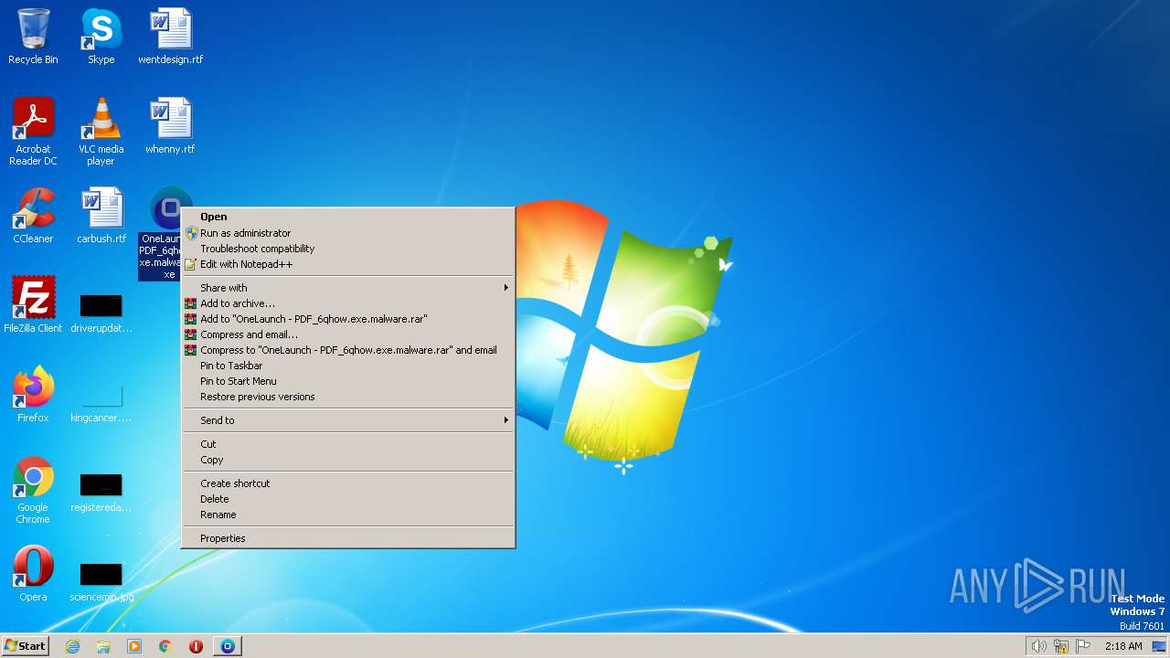Image resolution: width=1170 pixels, height=658 pixels.
Task: Launch Internet Explorer from taskbar
Action: point(73,646)
